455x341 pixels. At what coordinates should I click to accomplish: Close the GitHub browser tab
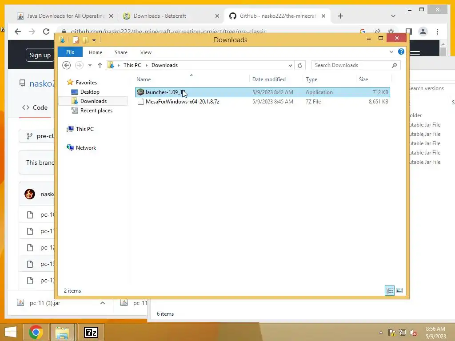tap(323, 16)
